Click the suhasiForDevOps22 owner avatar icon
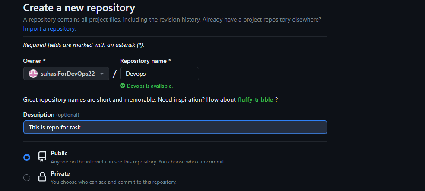The width and height of the screenshot is (425, 191). [x=33, y=74]
